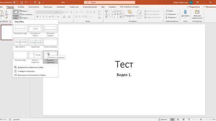Viewport: 216px width, 121px height.
Task: Toggle bold Ж formatting
Action: (x=37, y=16)
